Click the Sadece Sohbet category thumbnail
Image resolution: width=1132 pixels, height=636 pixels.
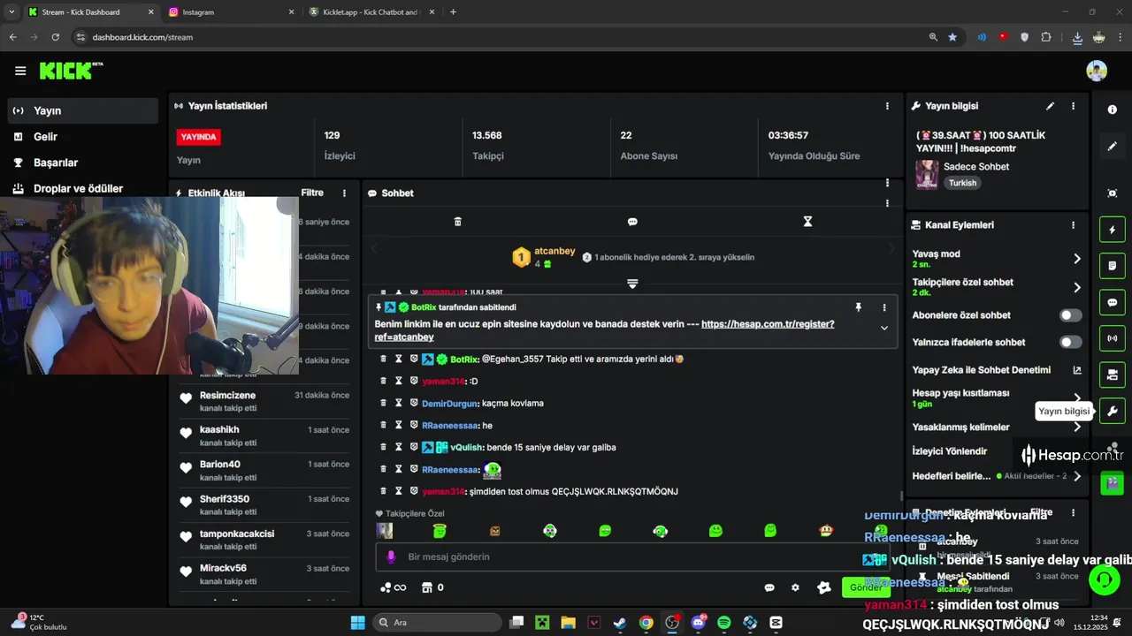pos(927,174)
